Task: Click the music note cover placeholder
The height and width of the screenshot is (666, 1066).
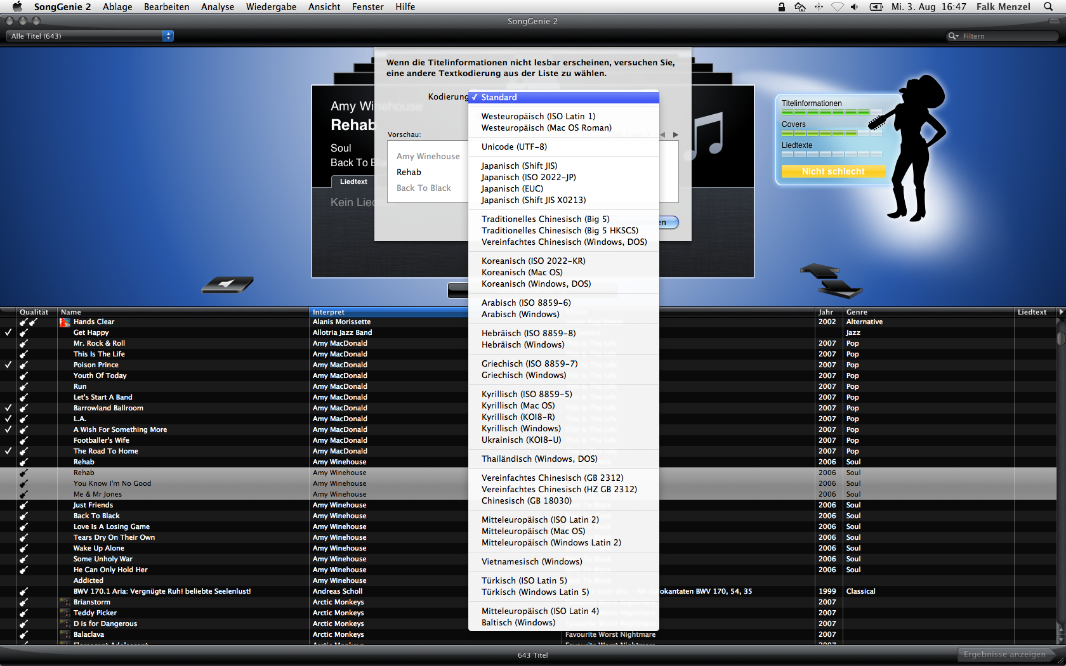Action: tap(707, 136)
